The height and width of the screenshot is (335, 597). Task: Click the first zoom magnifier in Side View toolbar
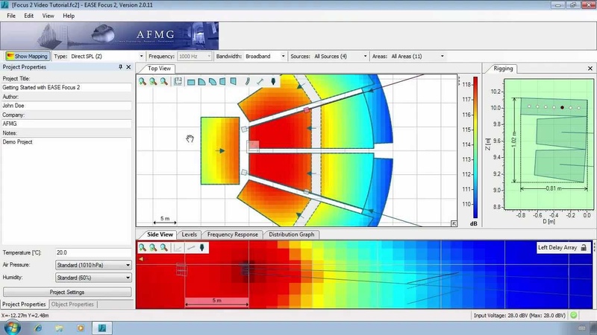coord(143,248)
